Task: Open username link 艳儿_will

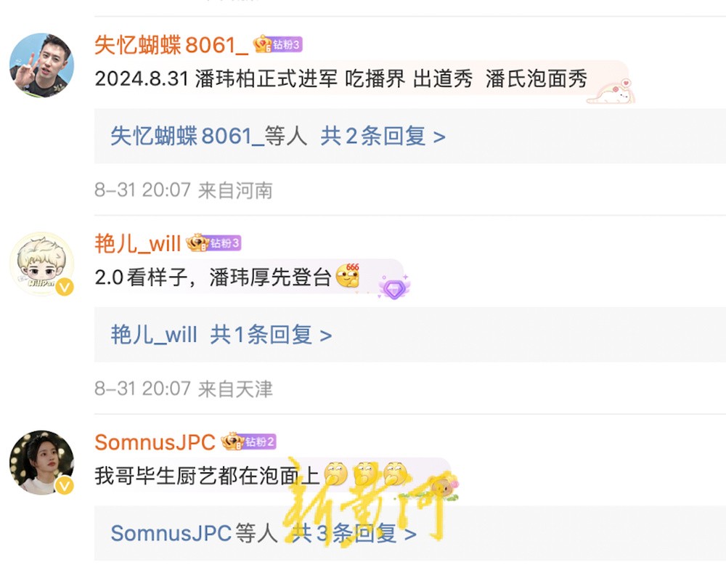Action: 137,243
